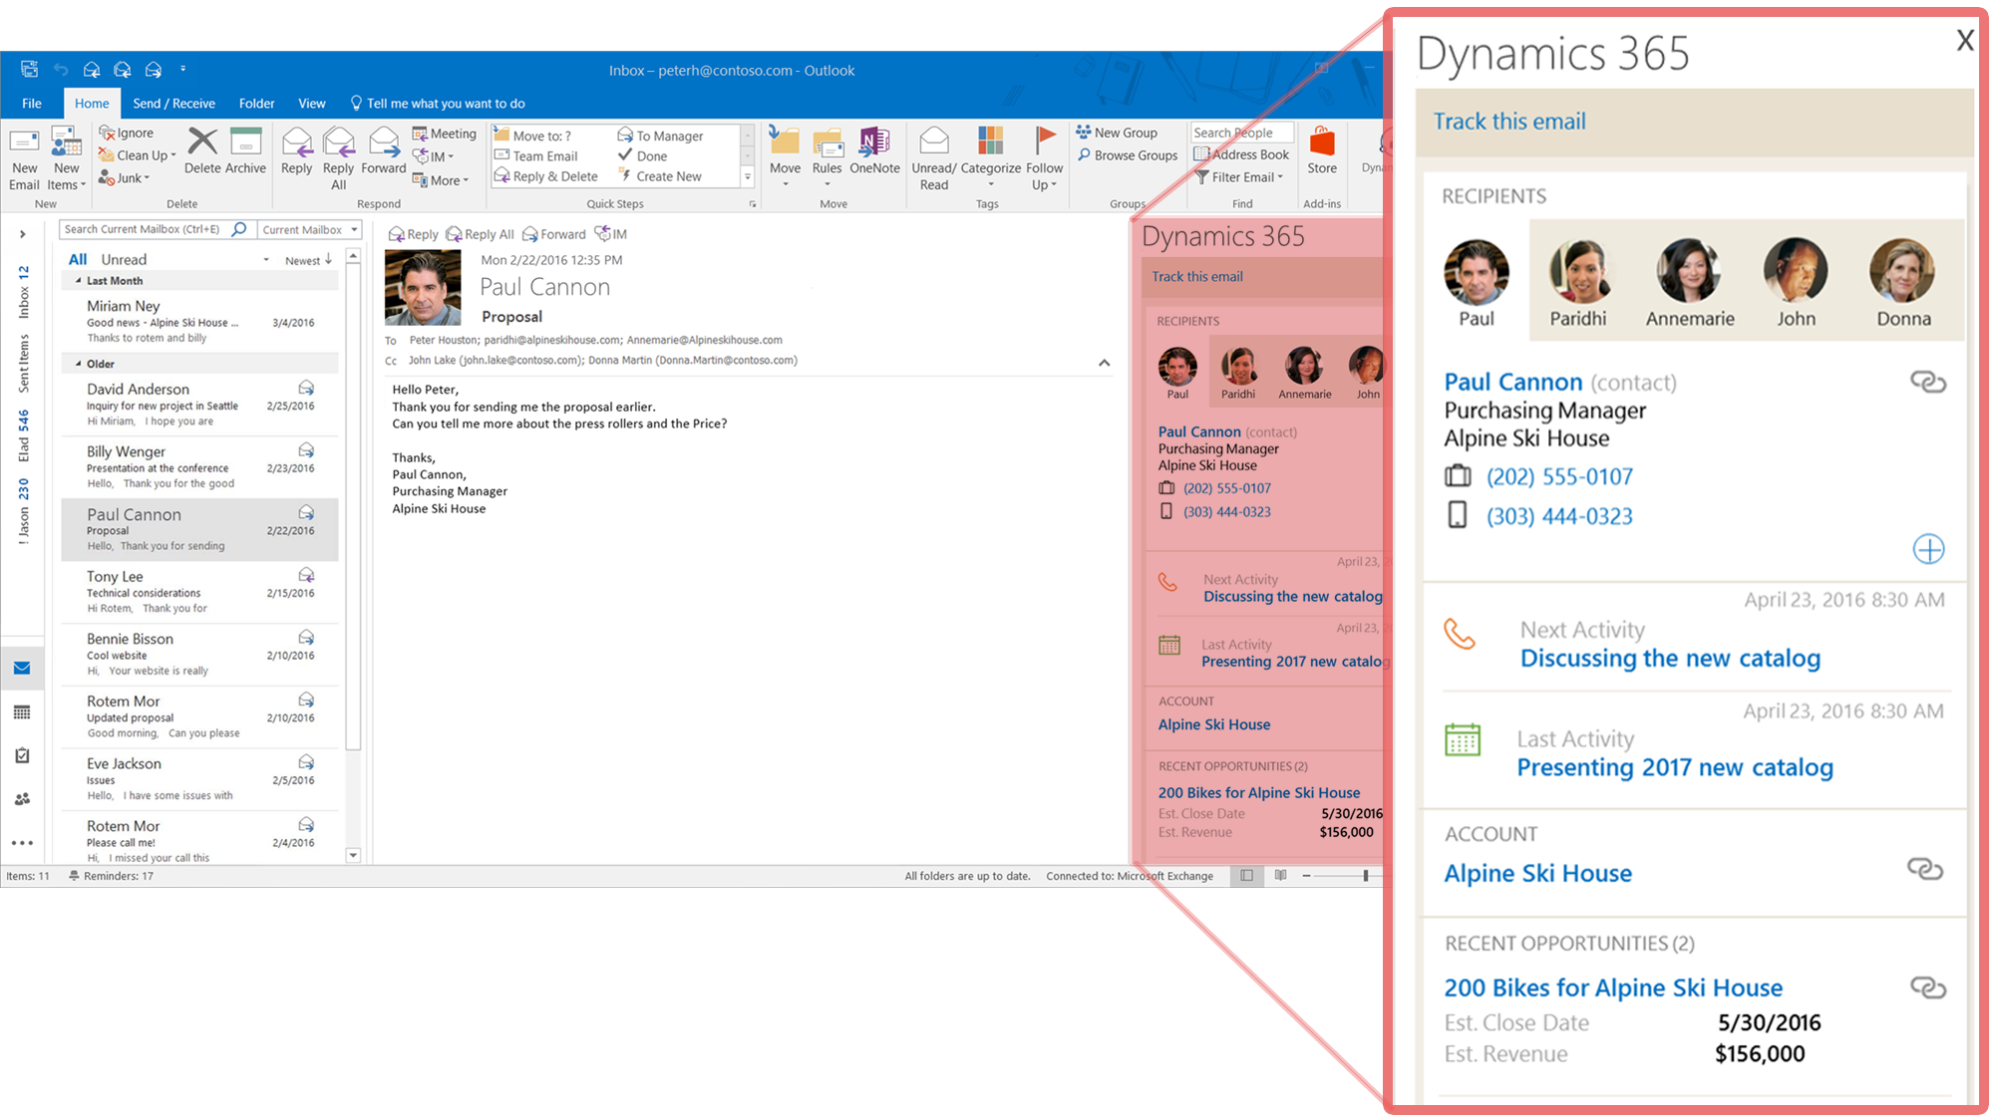Collapse the message header with chevron
Viewport: 1993px width, 1120px height.
[x=1104, y=363]
